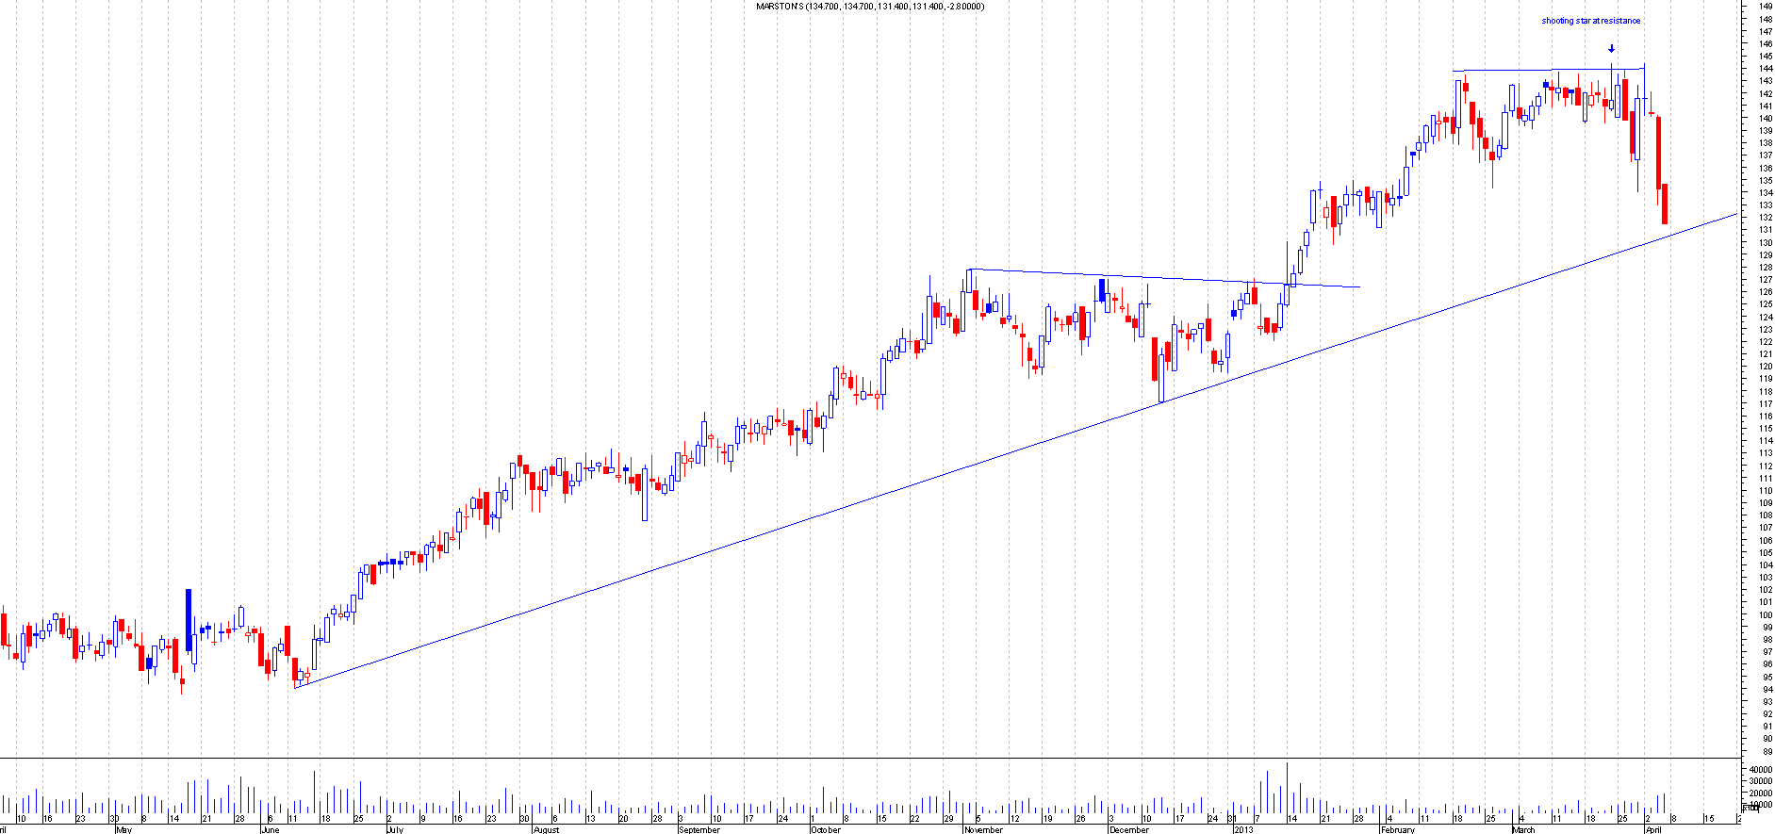
Task: Click the 40000 volume label on the volume axis
Action: tap(1760, 770)
